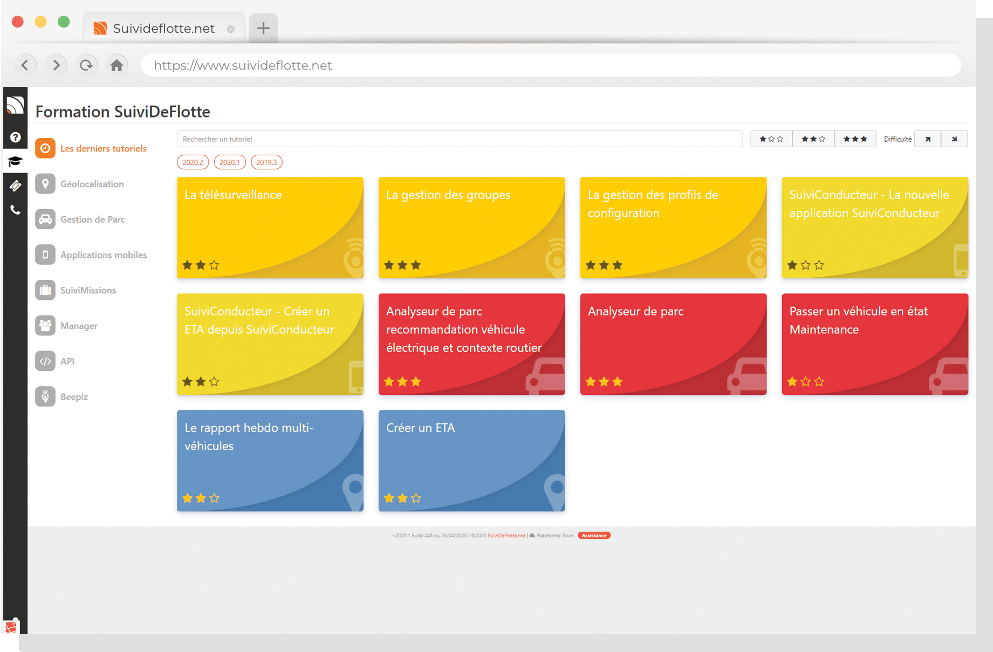
Task: Click the browser forward arrow
Action: point(56,65)
